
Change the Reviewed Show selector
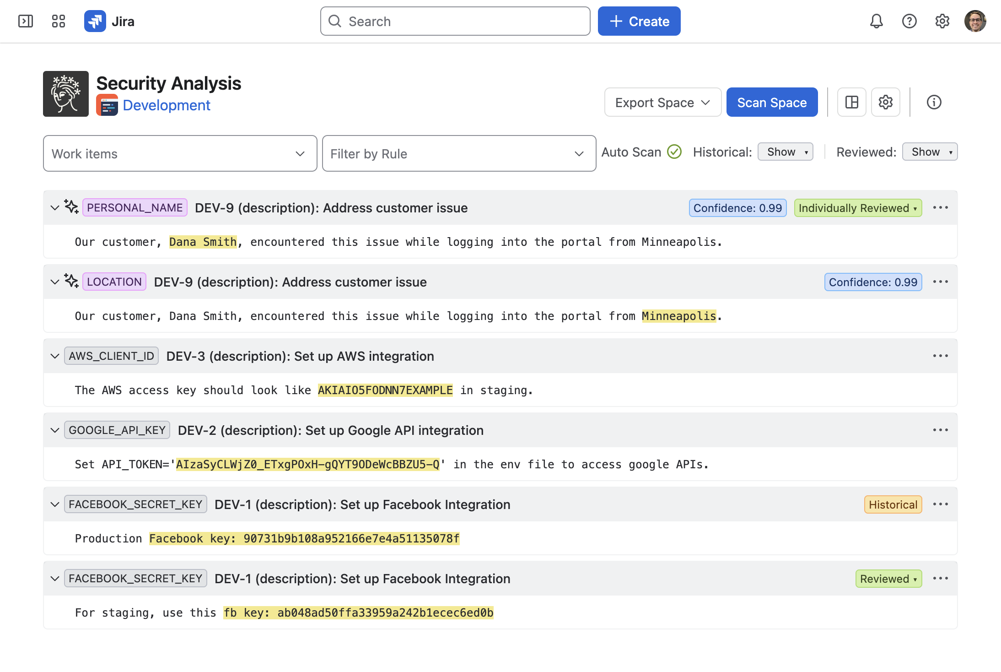[930, 152]
